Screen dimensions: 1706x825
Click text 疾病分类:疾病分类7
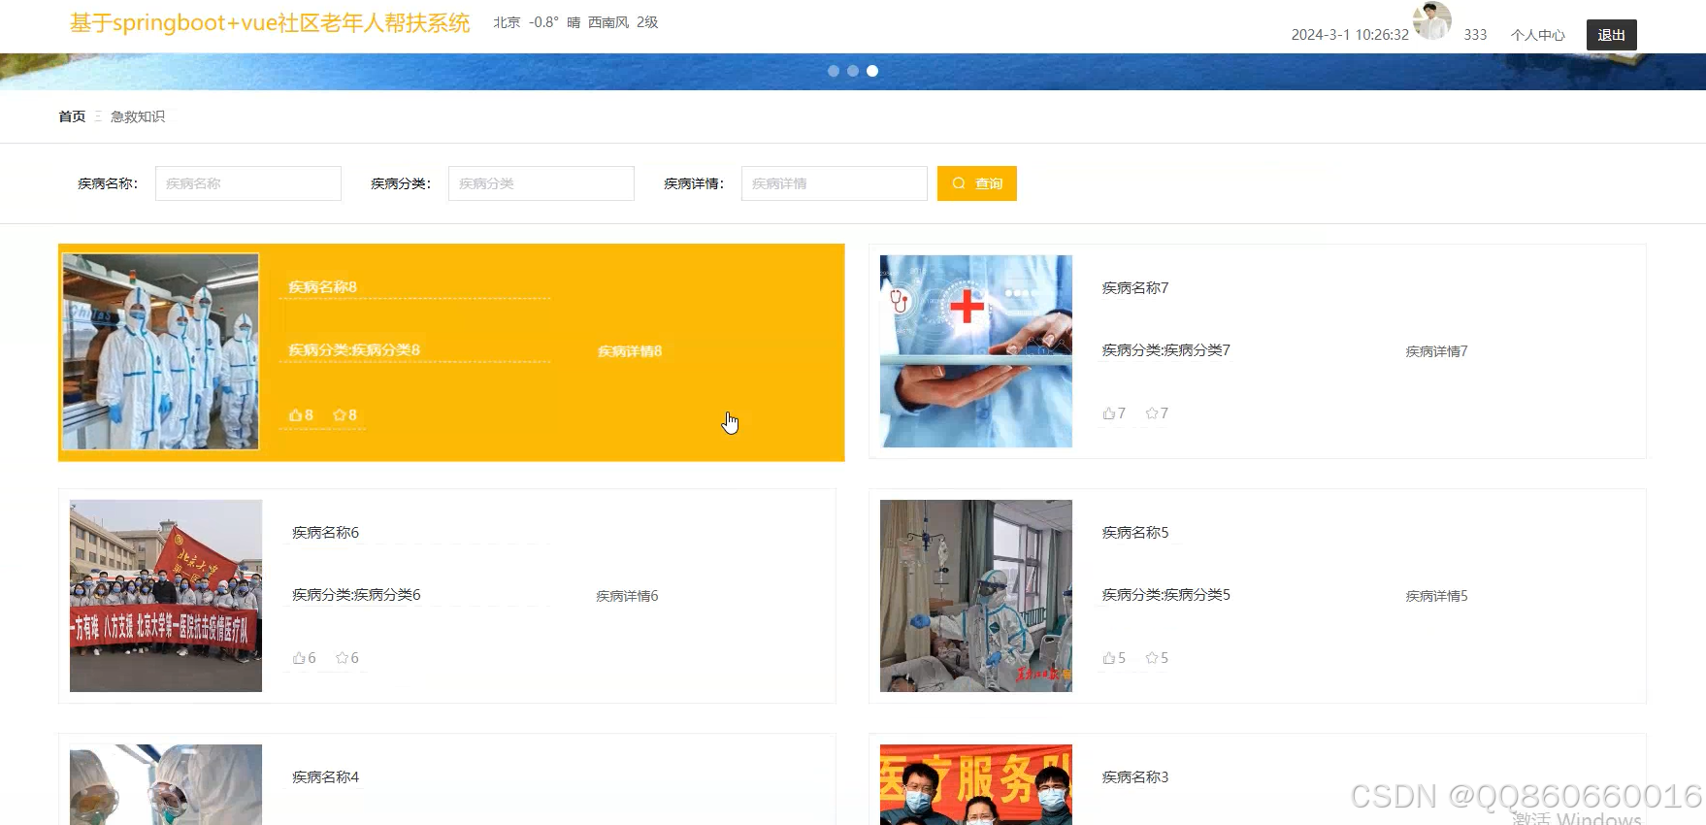click(1166, 350)
